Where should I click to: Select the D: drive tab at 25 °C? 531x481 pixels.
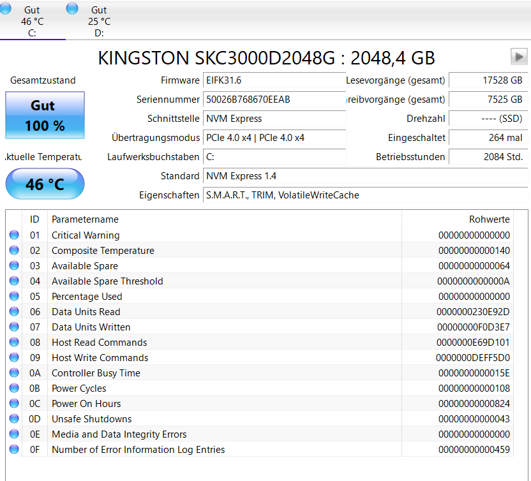coord(99,21)
